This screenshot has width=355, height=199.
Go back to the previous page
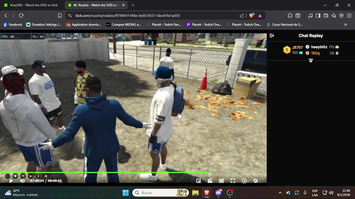coord(6,16)
